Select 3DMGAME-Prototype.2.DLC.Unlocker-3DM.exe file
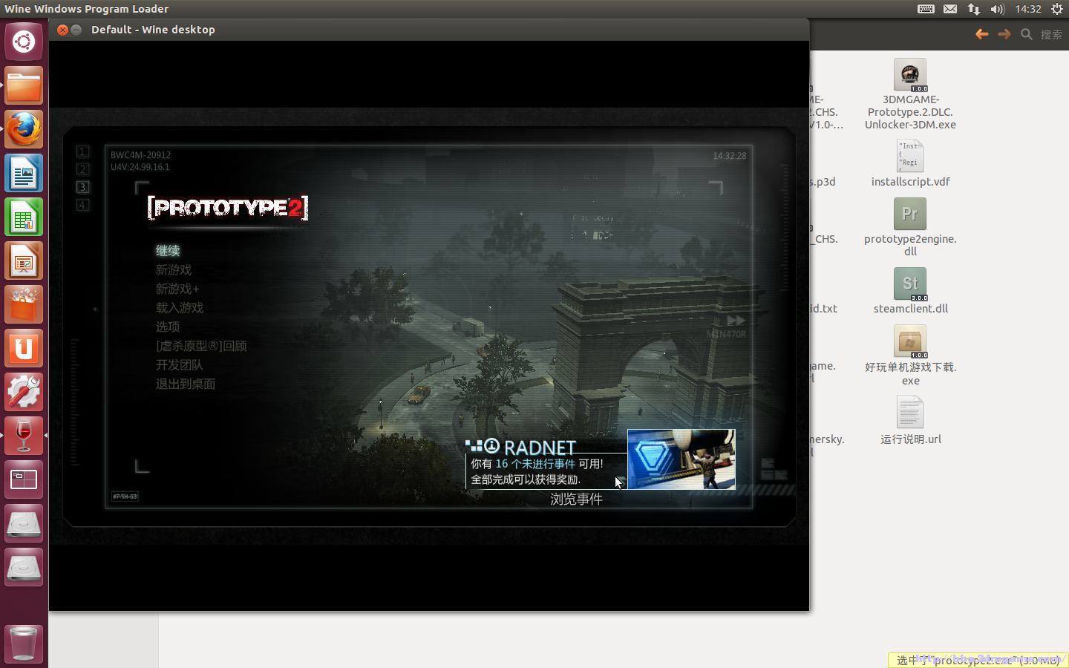The image size is (1069, 668). point(910,94)
